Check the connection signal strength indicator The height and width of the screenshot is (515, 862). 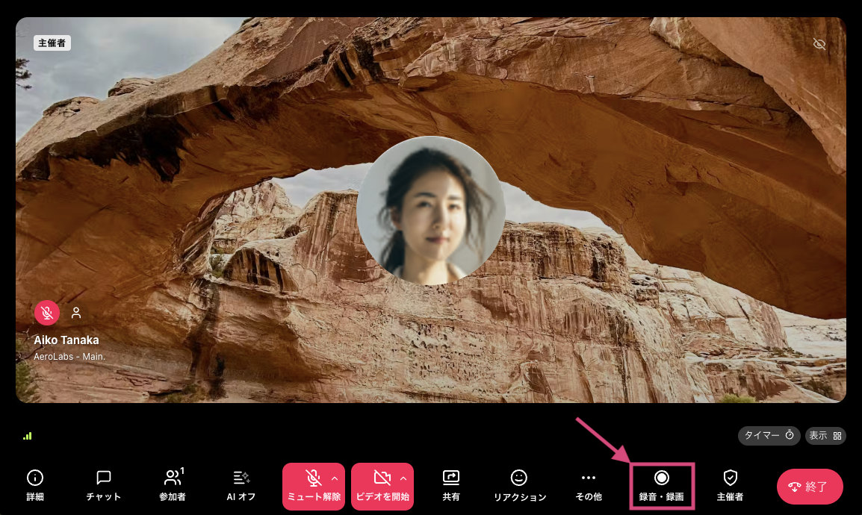pos(28,436)
